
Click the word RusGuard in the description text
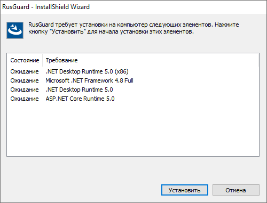coord(41,25)
